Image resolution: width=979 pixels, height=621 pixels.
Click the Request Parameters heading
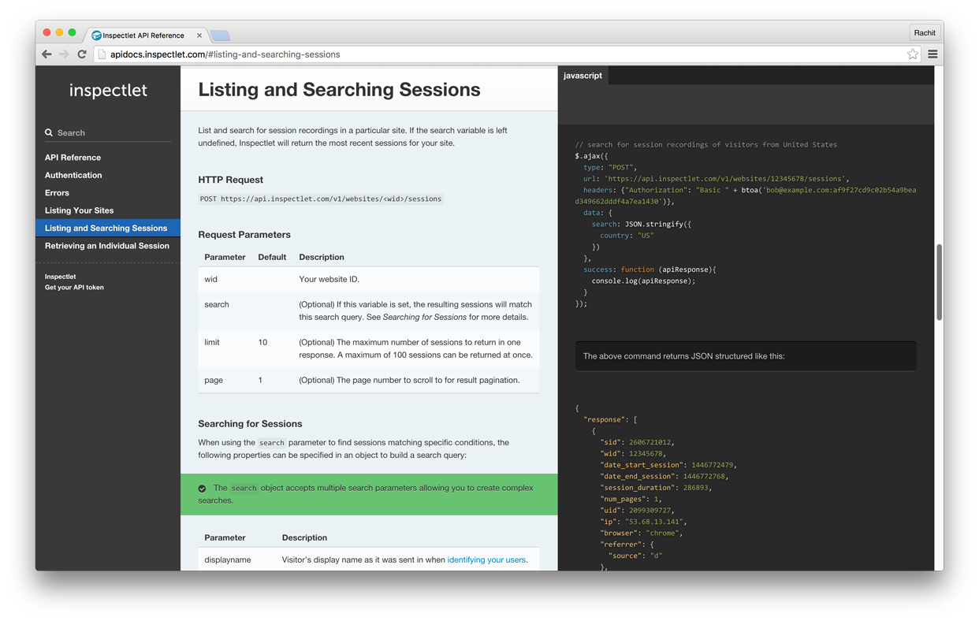coord(244,235)
